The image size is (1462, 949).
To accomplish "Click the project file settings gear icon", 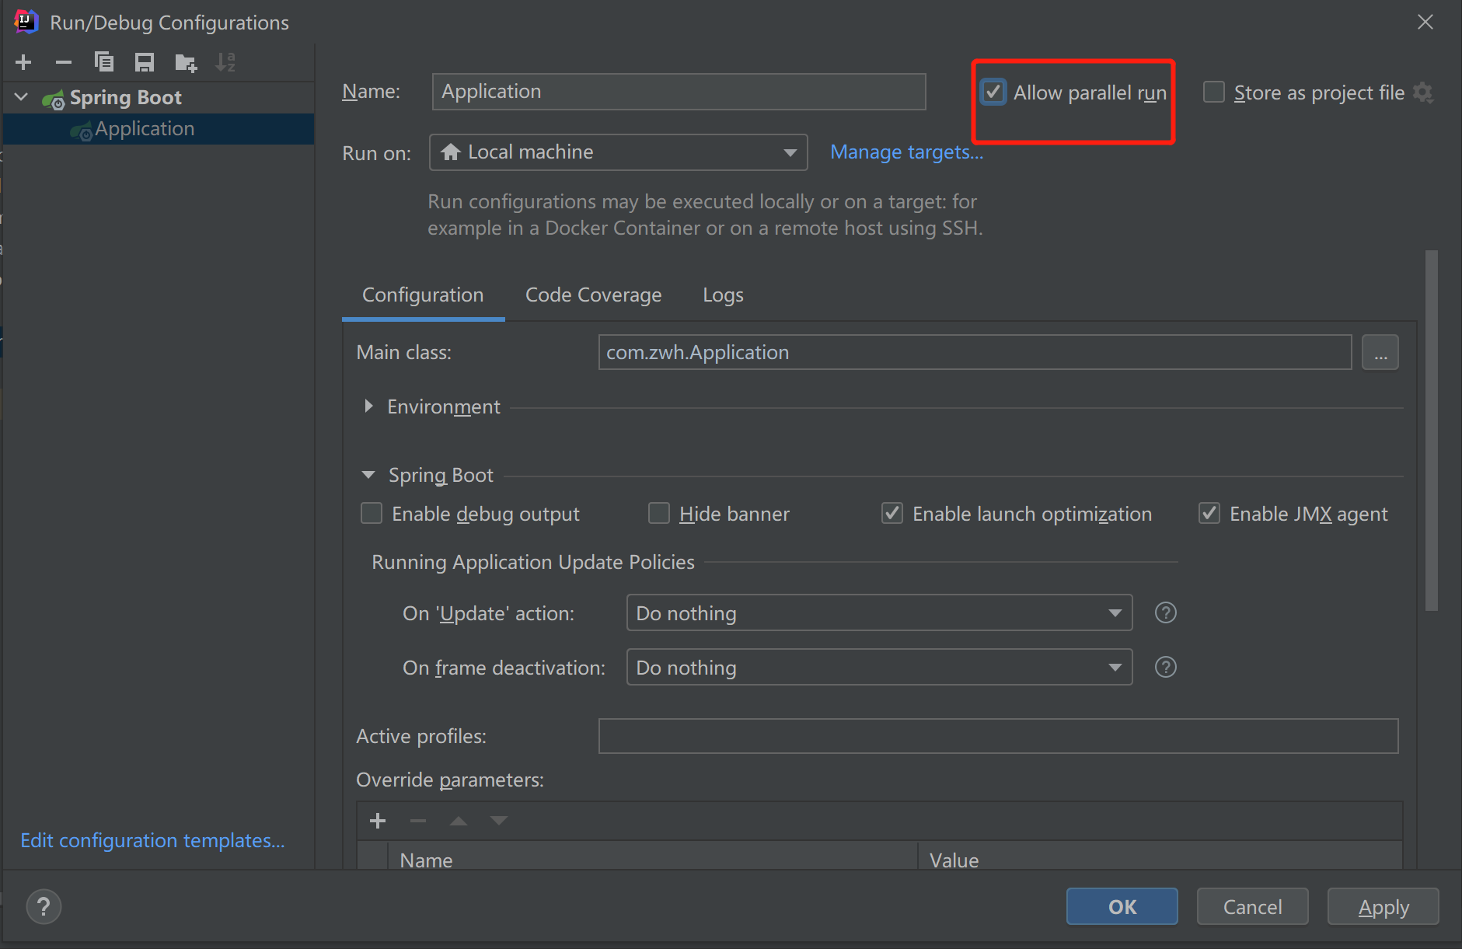I will [1423, 92].
